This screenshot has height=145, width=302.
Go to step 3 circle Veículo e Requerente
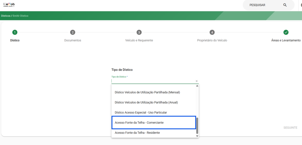tap(139, 32)
